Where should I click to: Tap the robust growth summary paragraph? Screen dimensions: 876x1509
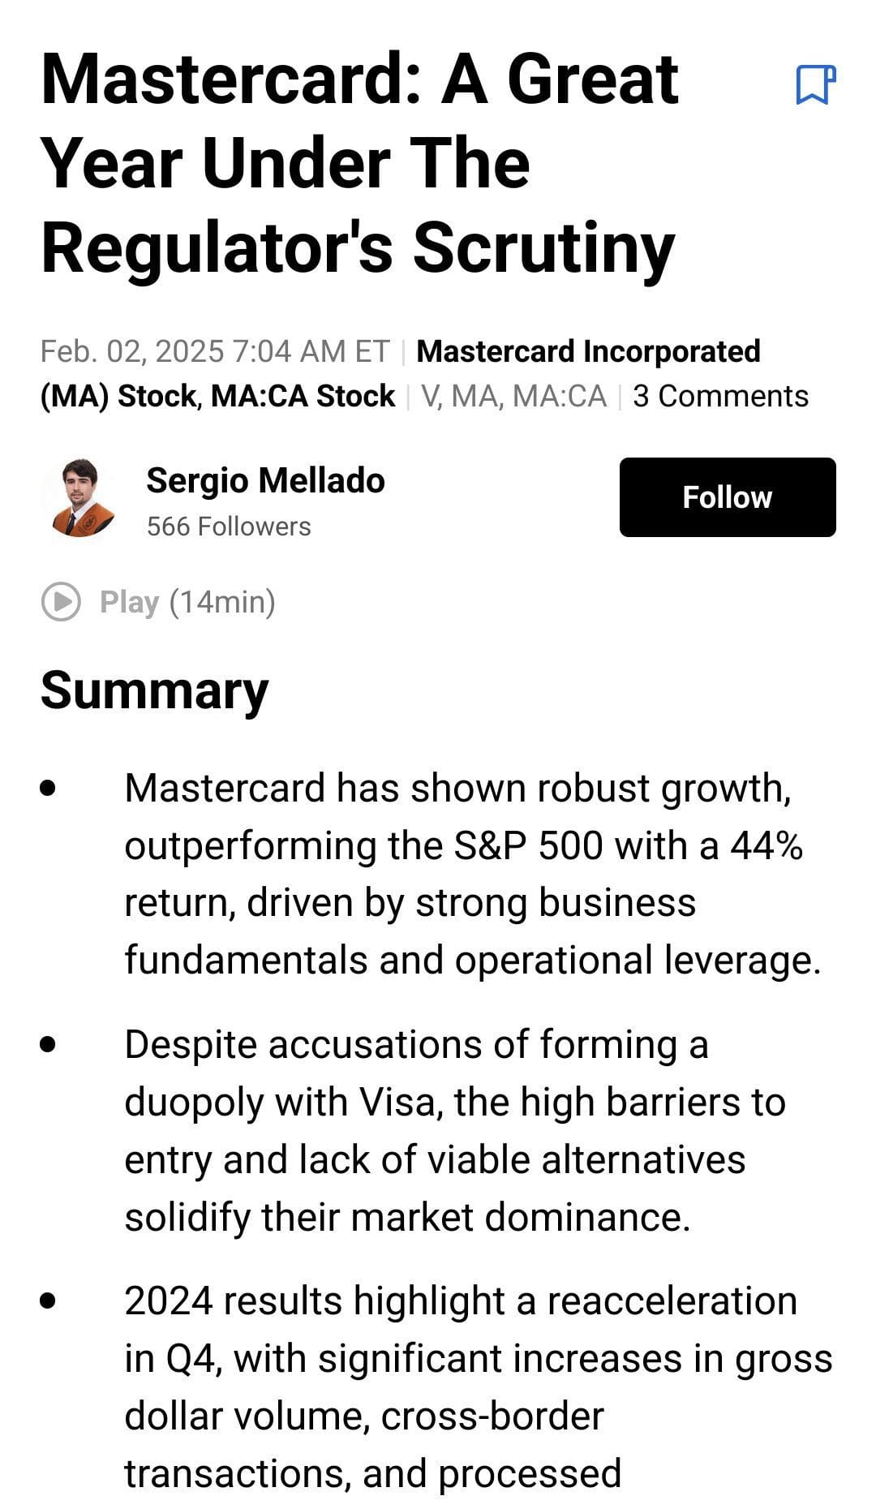click(470, 874)
